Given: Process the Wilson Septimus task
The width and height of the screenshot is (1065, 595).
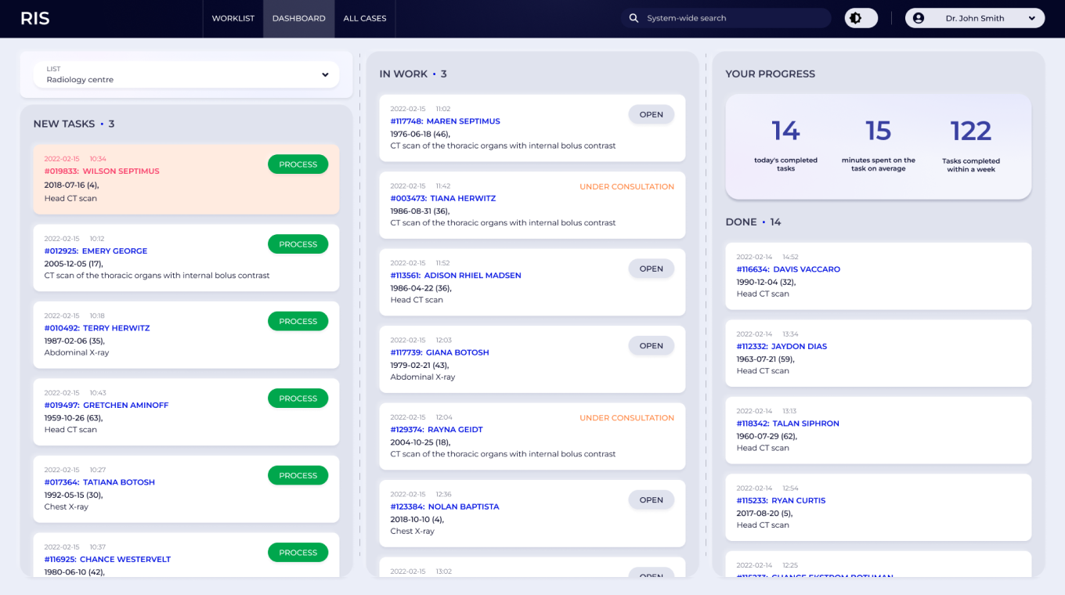Looking at the screenshot, I should 298,164.
